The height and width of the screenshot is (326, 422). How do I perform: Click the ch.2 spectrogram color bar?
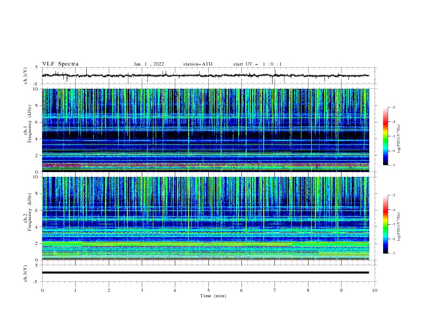pyautogui.click(x=385, y=224)
